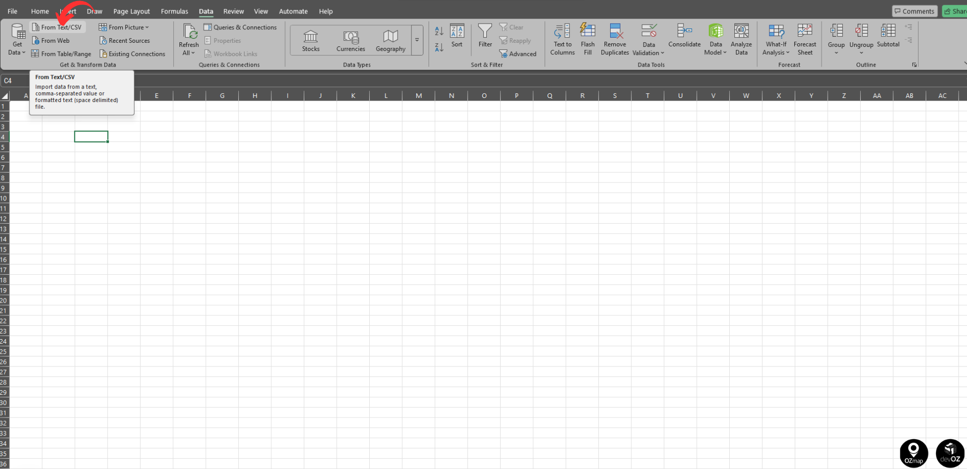The image size is (967, 469).
Task: Select the Currencies data type
Action: point(351,40)
